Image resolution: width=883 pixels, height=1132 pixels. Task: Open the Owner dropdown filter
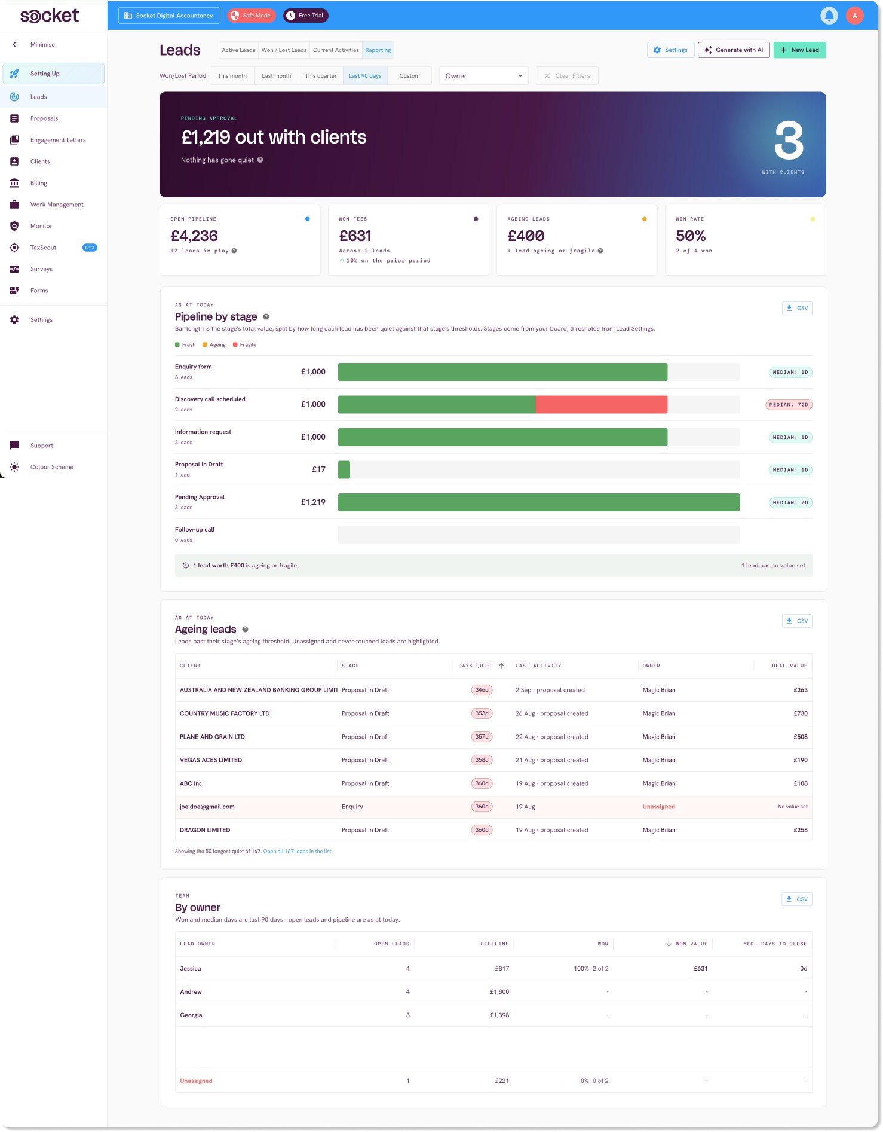483,76
